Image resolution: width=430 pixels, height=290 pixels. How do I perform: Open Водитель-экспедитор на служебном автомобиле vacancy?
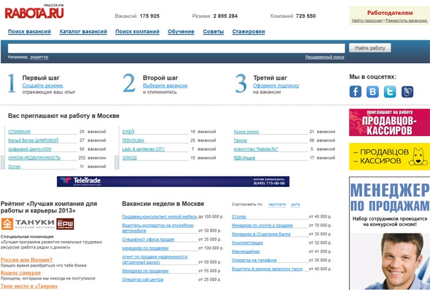158,228
